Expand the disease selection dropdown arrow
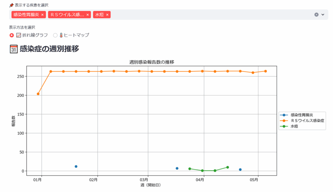This screenshot has width=333, height=192. pos(323,15)
